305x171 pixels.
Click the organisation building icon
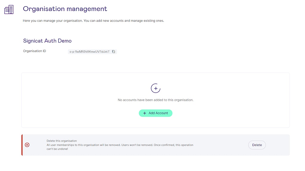[9, 10]
